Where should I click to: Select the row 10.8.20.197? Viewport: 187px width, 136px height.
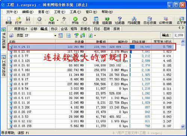pyautogui.click(x=91, y=112)
